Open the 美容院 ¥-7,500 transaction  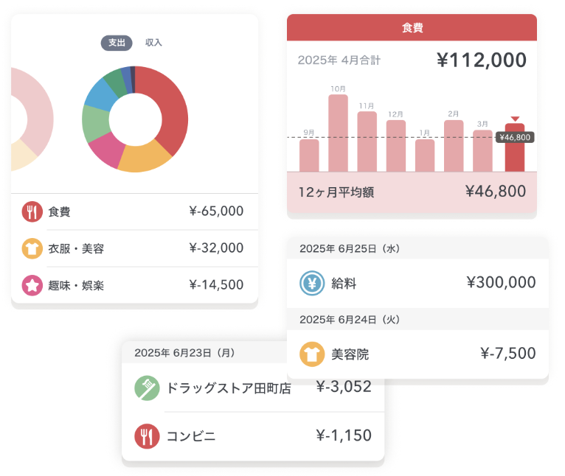click(417, 354)
